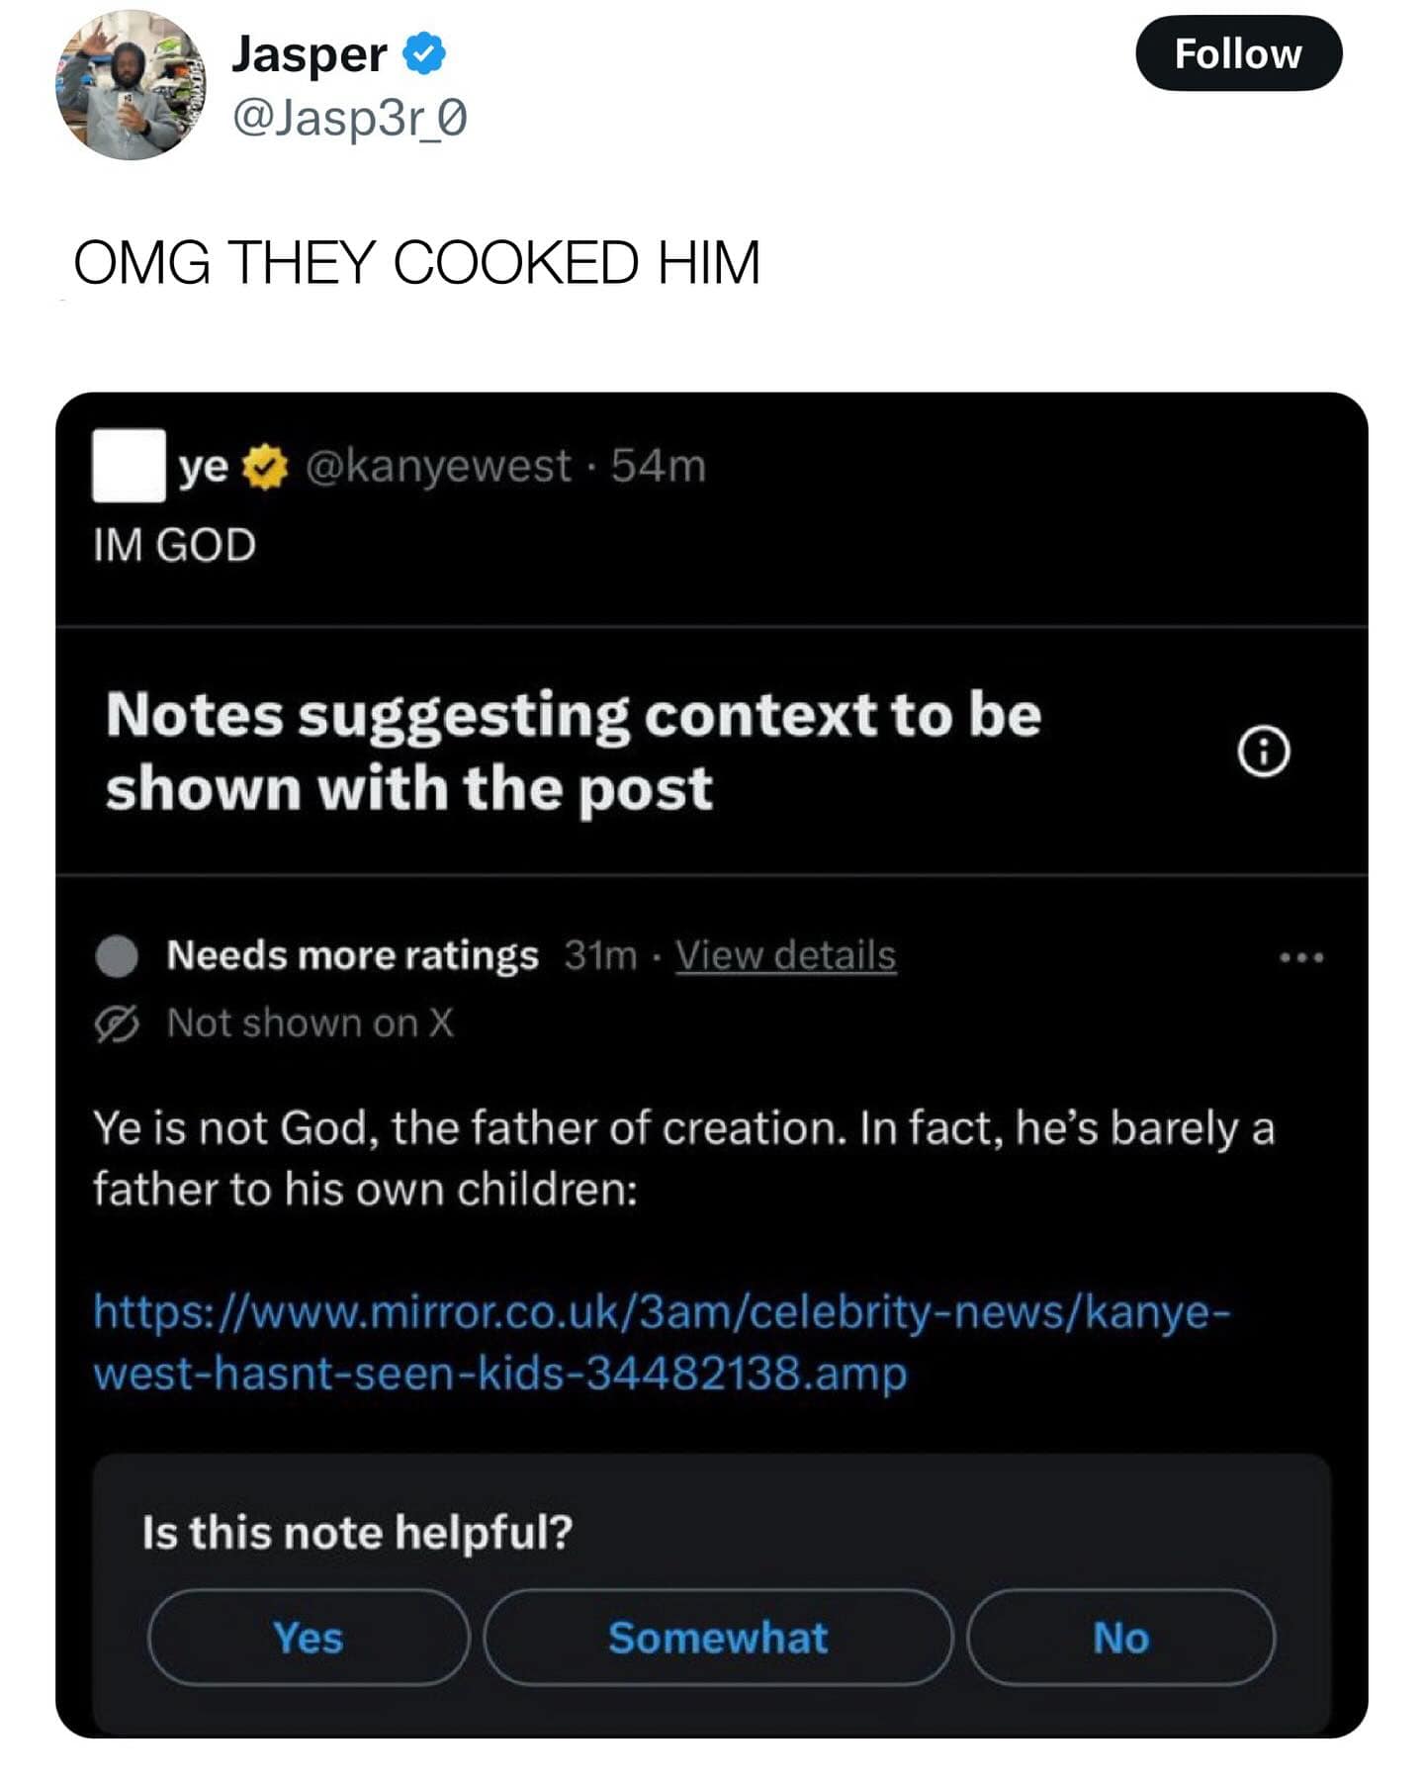1424x1780 pixels.
Task: Click the crossed-eye Not shown icon
Action: (117, 1023)
